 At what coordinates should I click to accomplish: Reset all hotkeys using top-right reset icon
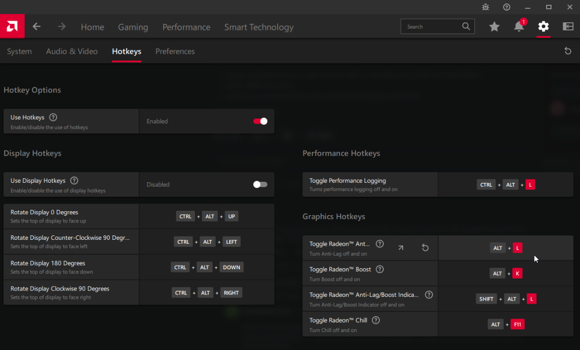click(x=568, y=51)
